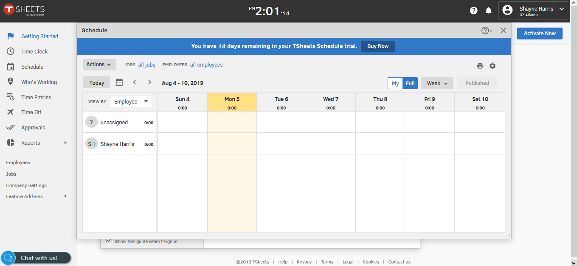Open the Jobs link in sidebar
This screenshot has width=577, height=266.
click(x=11, y=174)
